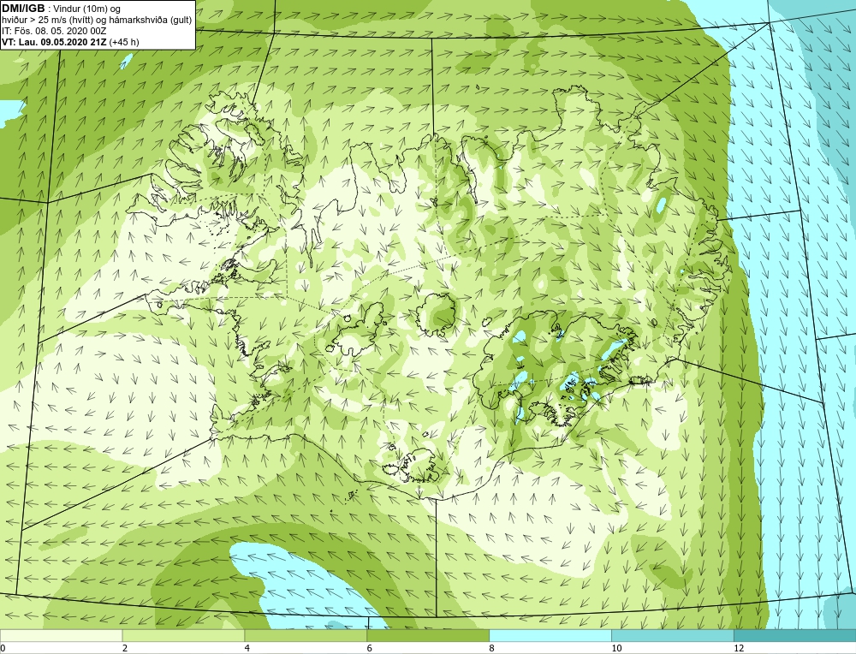Click the scale label '8'
Image resolution: width=856 pixels, height=654 pixels.
coord(492,648)
